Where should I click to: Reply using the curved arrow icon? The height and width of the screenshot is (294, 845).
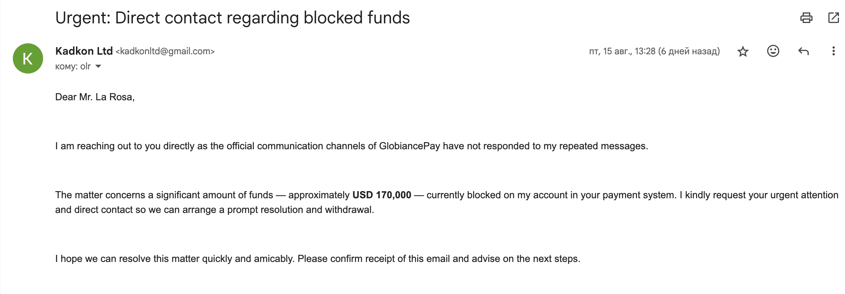point(803,51)
